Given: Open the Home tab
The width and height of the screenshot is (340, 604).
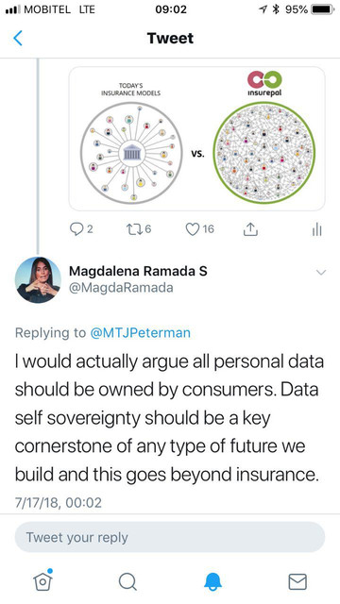Looking at the screenshot, I should 42,581.
